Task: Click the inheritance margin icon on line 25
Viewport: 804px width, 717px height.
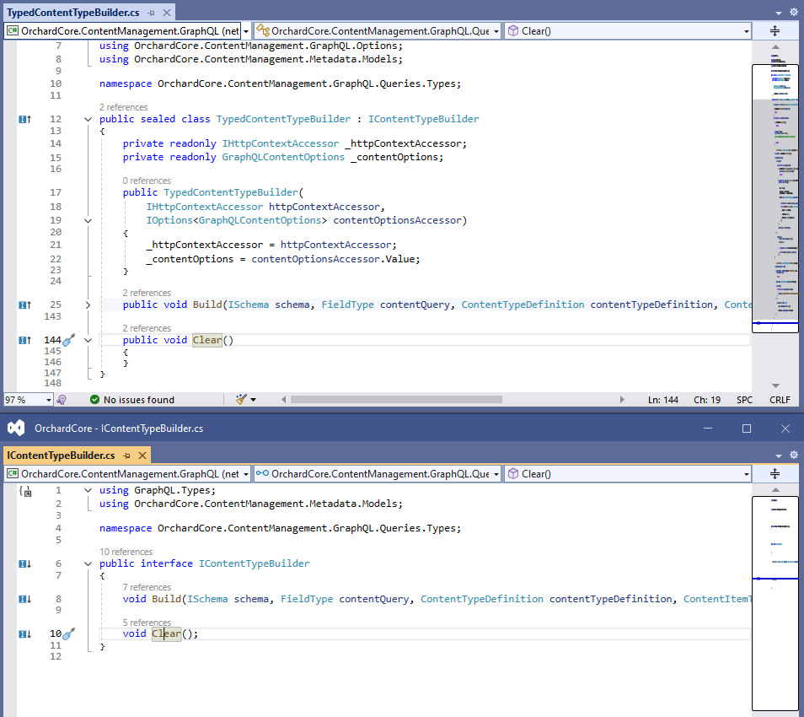Action: pos(24,305)
